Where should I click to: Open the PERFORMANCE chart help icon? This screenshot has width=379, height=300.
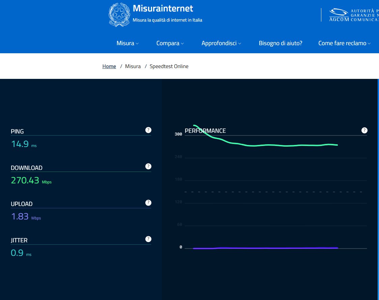(x=364, y=130)
